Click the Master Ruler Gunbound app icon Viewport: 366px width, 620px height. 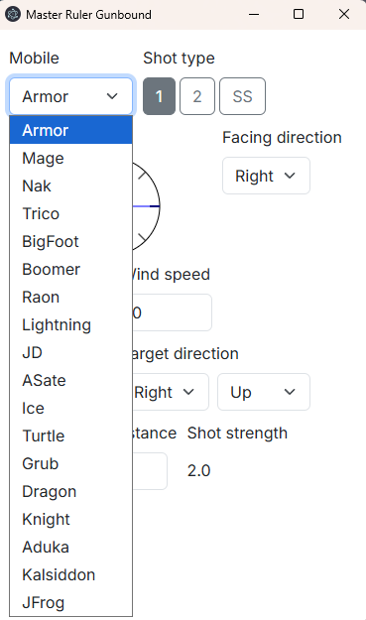pos(13,15)
